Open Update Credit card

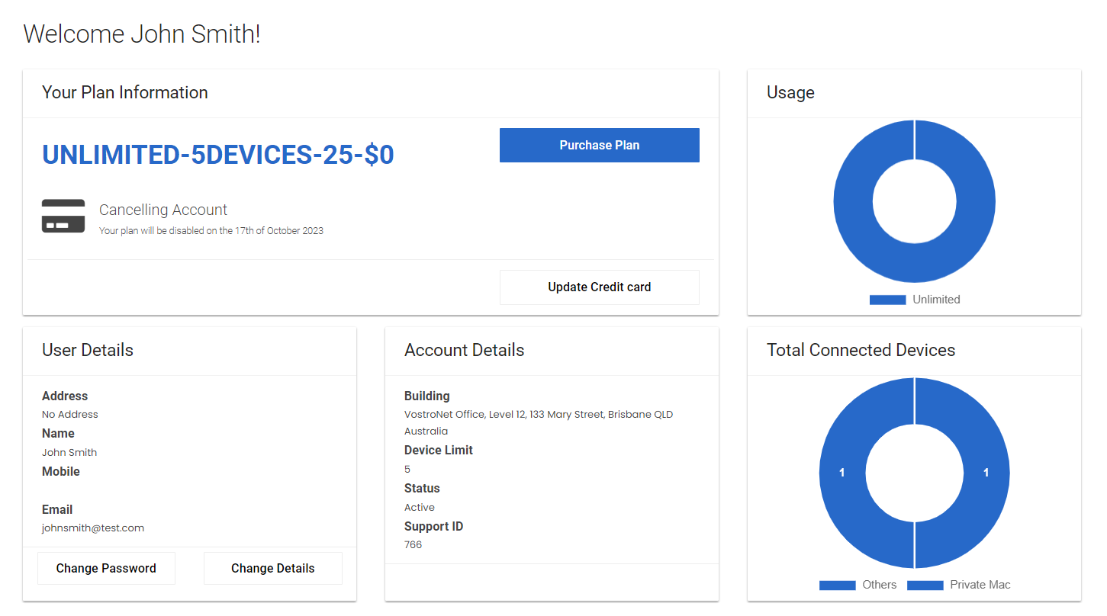[599, 287]
